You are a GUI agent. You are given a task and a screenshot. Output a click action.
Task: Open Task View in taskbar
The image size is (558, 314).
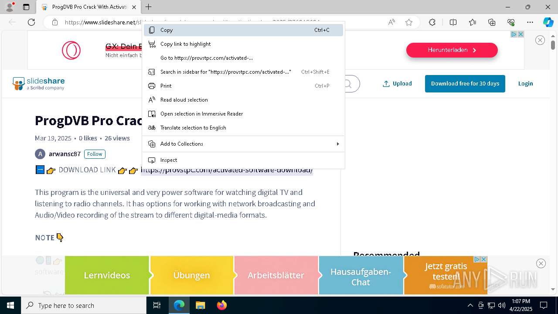[x=157, y=305]
